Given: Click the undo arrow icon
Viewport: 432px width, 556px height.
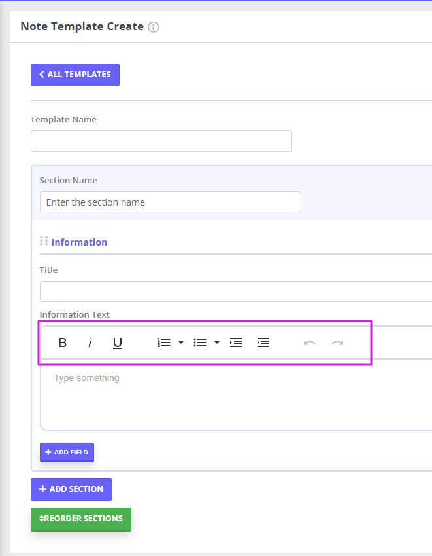Looking at the screenshot, I should tap(310, 343).
